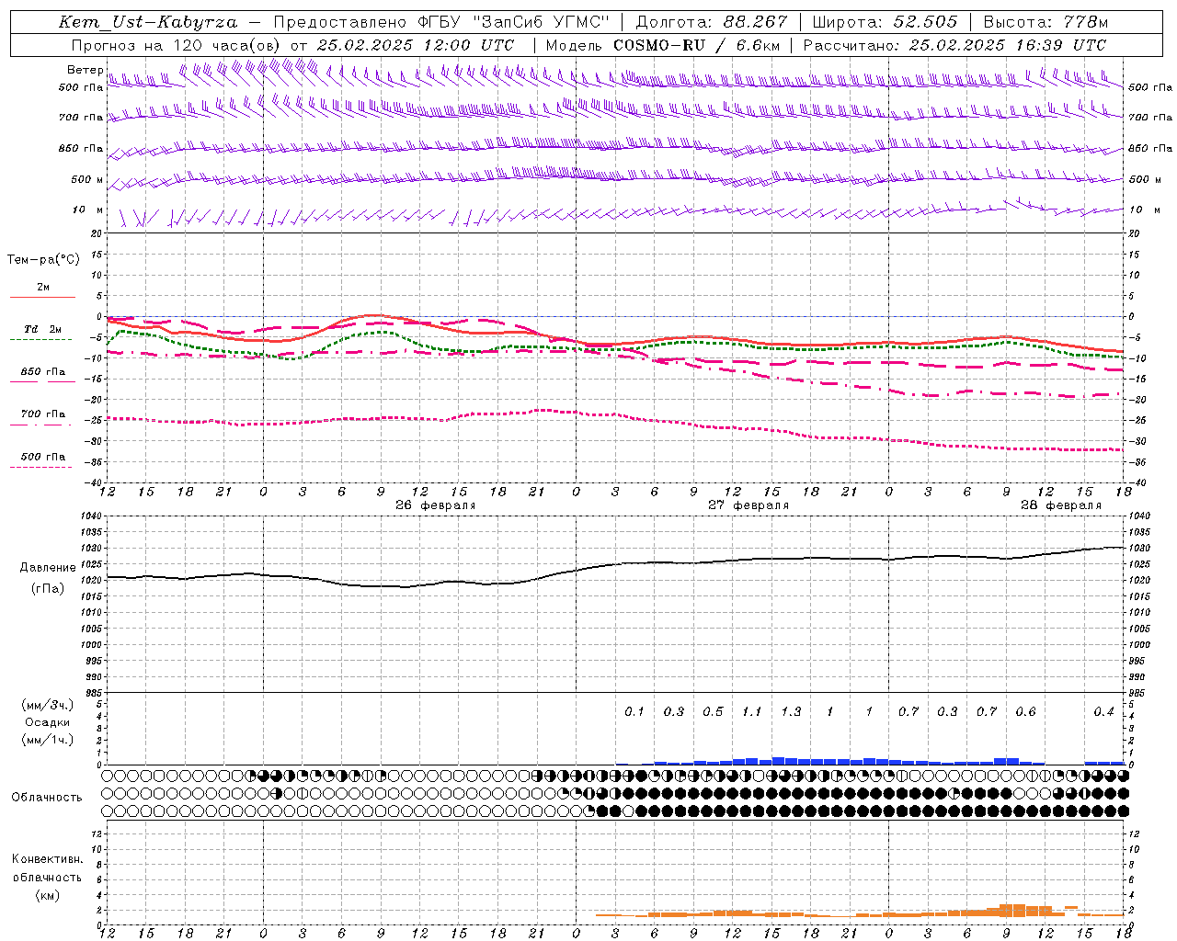The width and height of the screenshot is (1177, 941).
Task: Click the Осадки precipitation panel label
Action: pos(48,722)
